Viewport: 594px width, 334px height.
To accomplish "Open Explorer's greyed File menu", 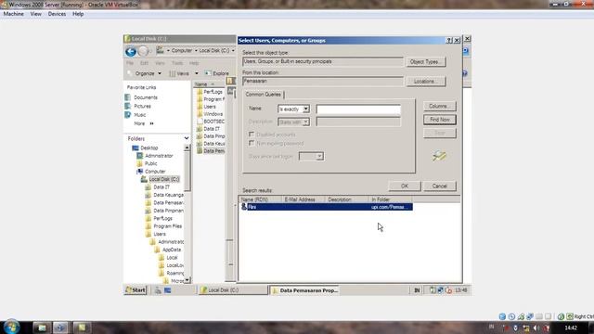I will [130, 63].
